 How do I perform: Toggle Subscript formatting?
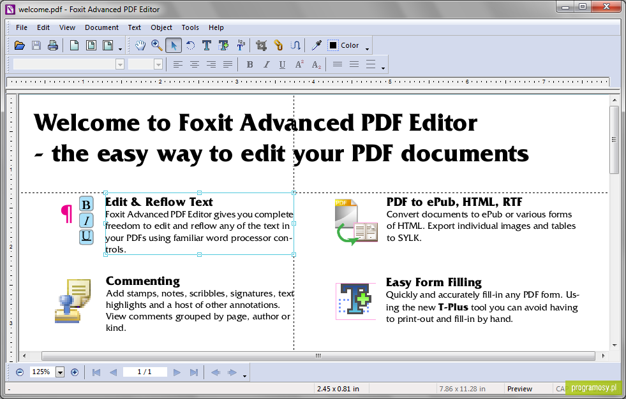pos(317,64)
